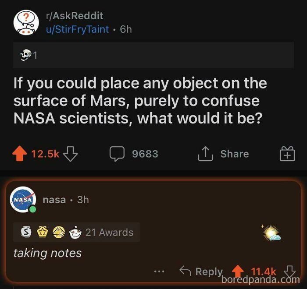View the 21 Awards list
Screen dimensions: 307x289
point(109,232)
